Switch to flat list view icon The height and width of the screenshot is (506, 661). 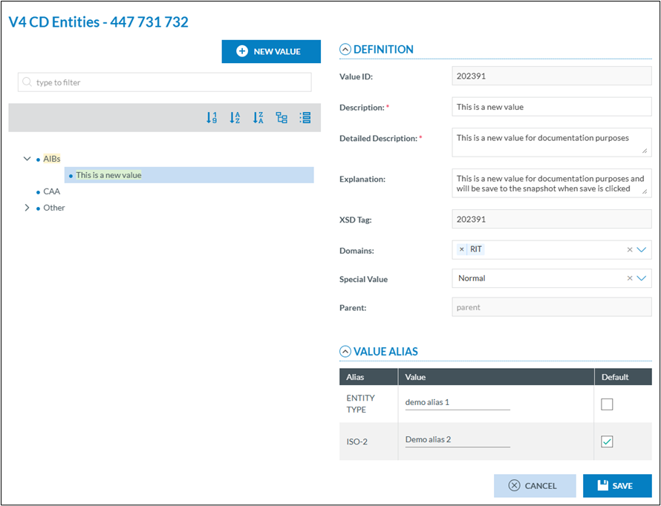(305, 118)
